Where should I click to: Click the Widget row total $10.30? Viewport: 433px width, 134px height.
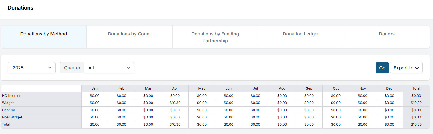pos(416,103)
